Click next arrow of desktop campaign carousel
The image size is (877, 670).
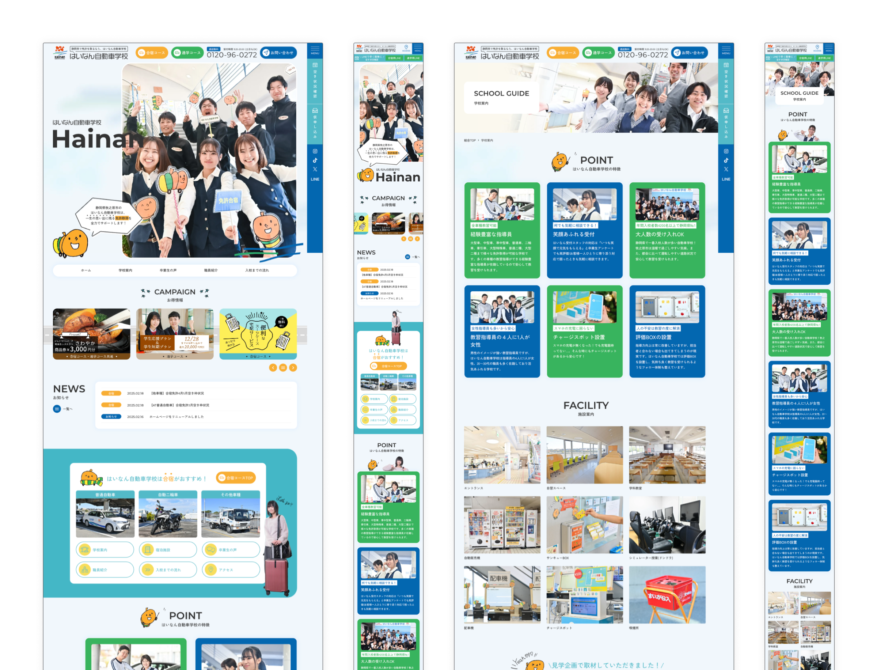[293, 368]
